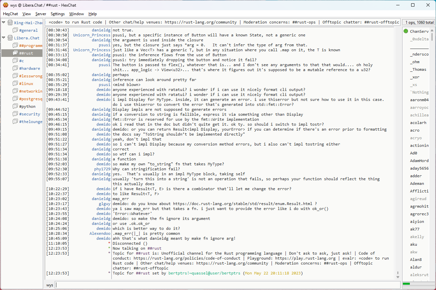
Task: Click the Xing-Hai-Zhai server icon
Action: click(x=10, y=23)
